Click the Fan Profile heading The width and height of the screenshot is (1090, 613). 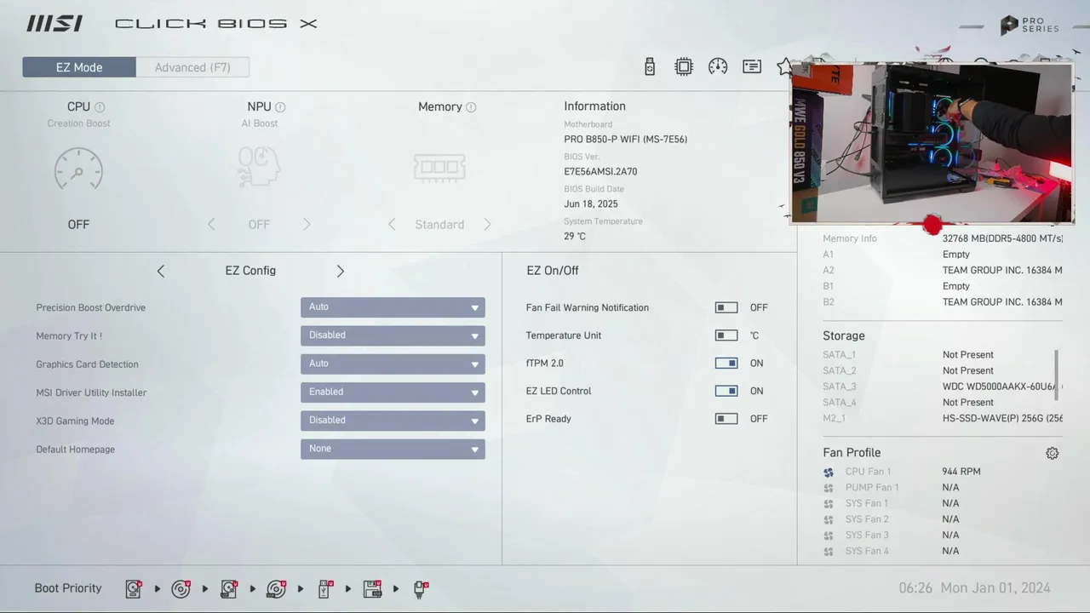point(852,453)
